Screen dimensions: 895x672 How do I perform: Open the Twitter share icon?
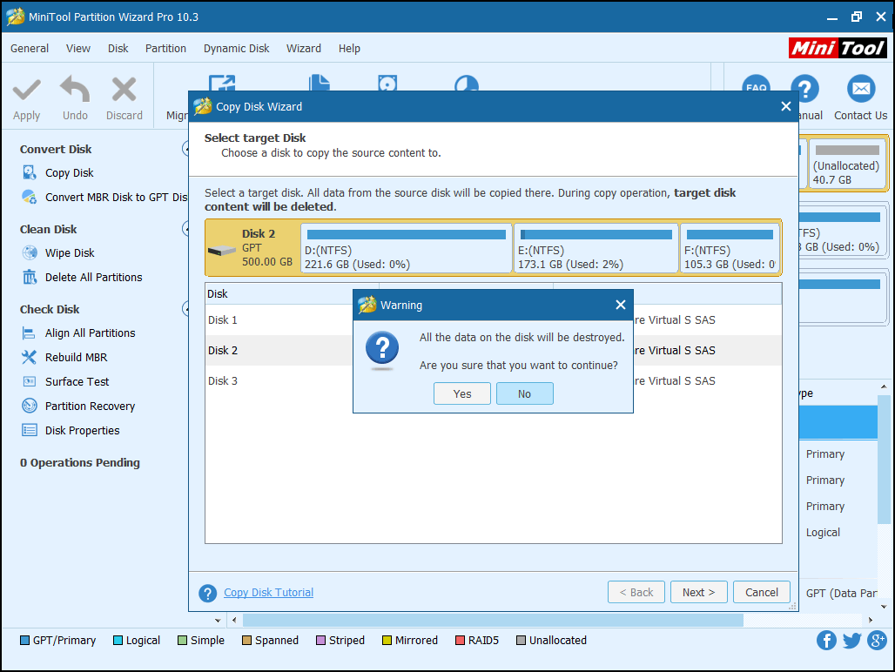851,641
